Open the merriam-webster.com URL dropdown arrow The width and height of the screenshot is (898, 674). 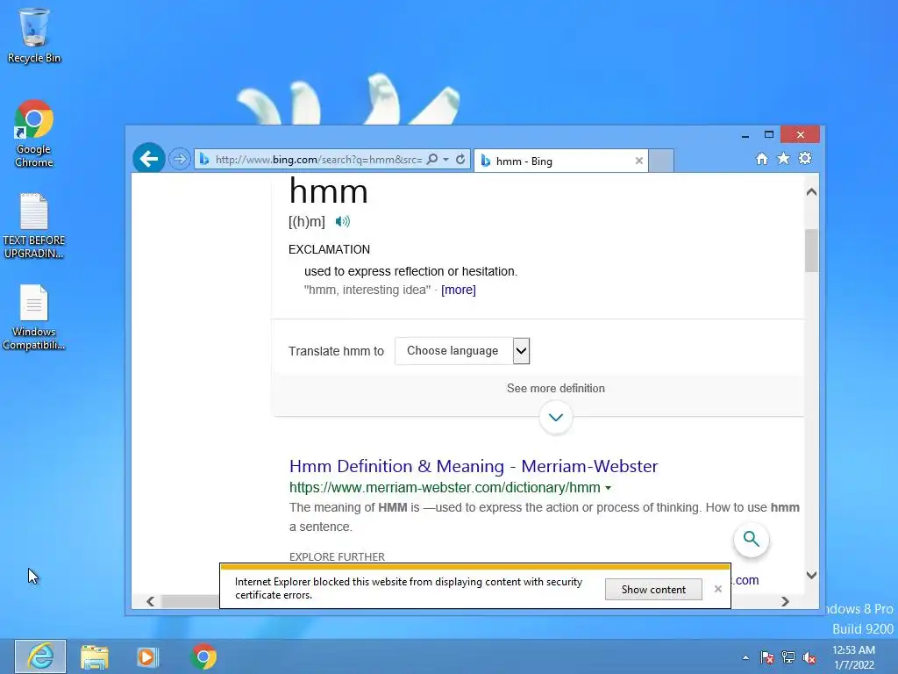(x=609, y=488)
